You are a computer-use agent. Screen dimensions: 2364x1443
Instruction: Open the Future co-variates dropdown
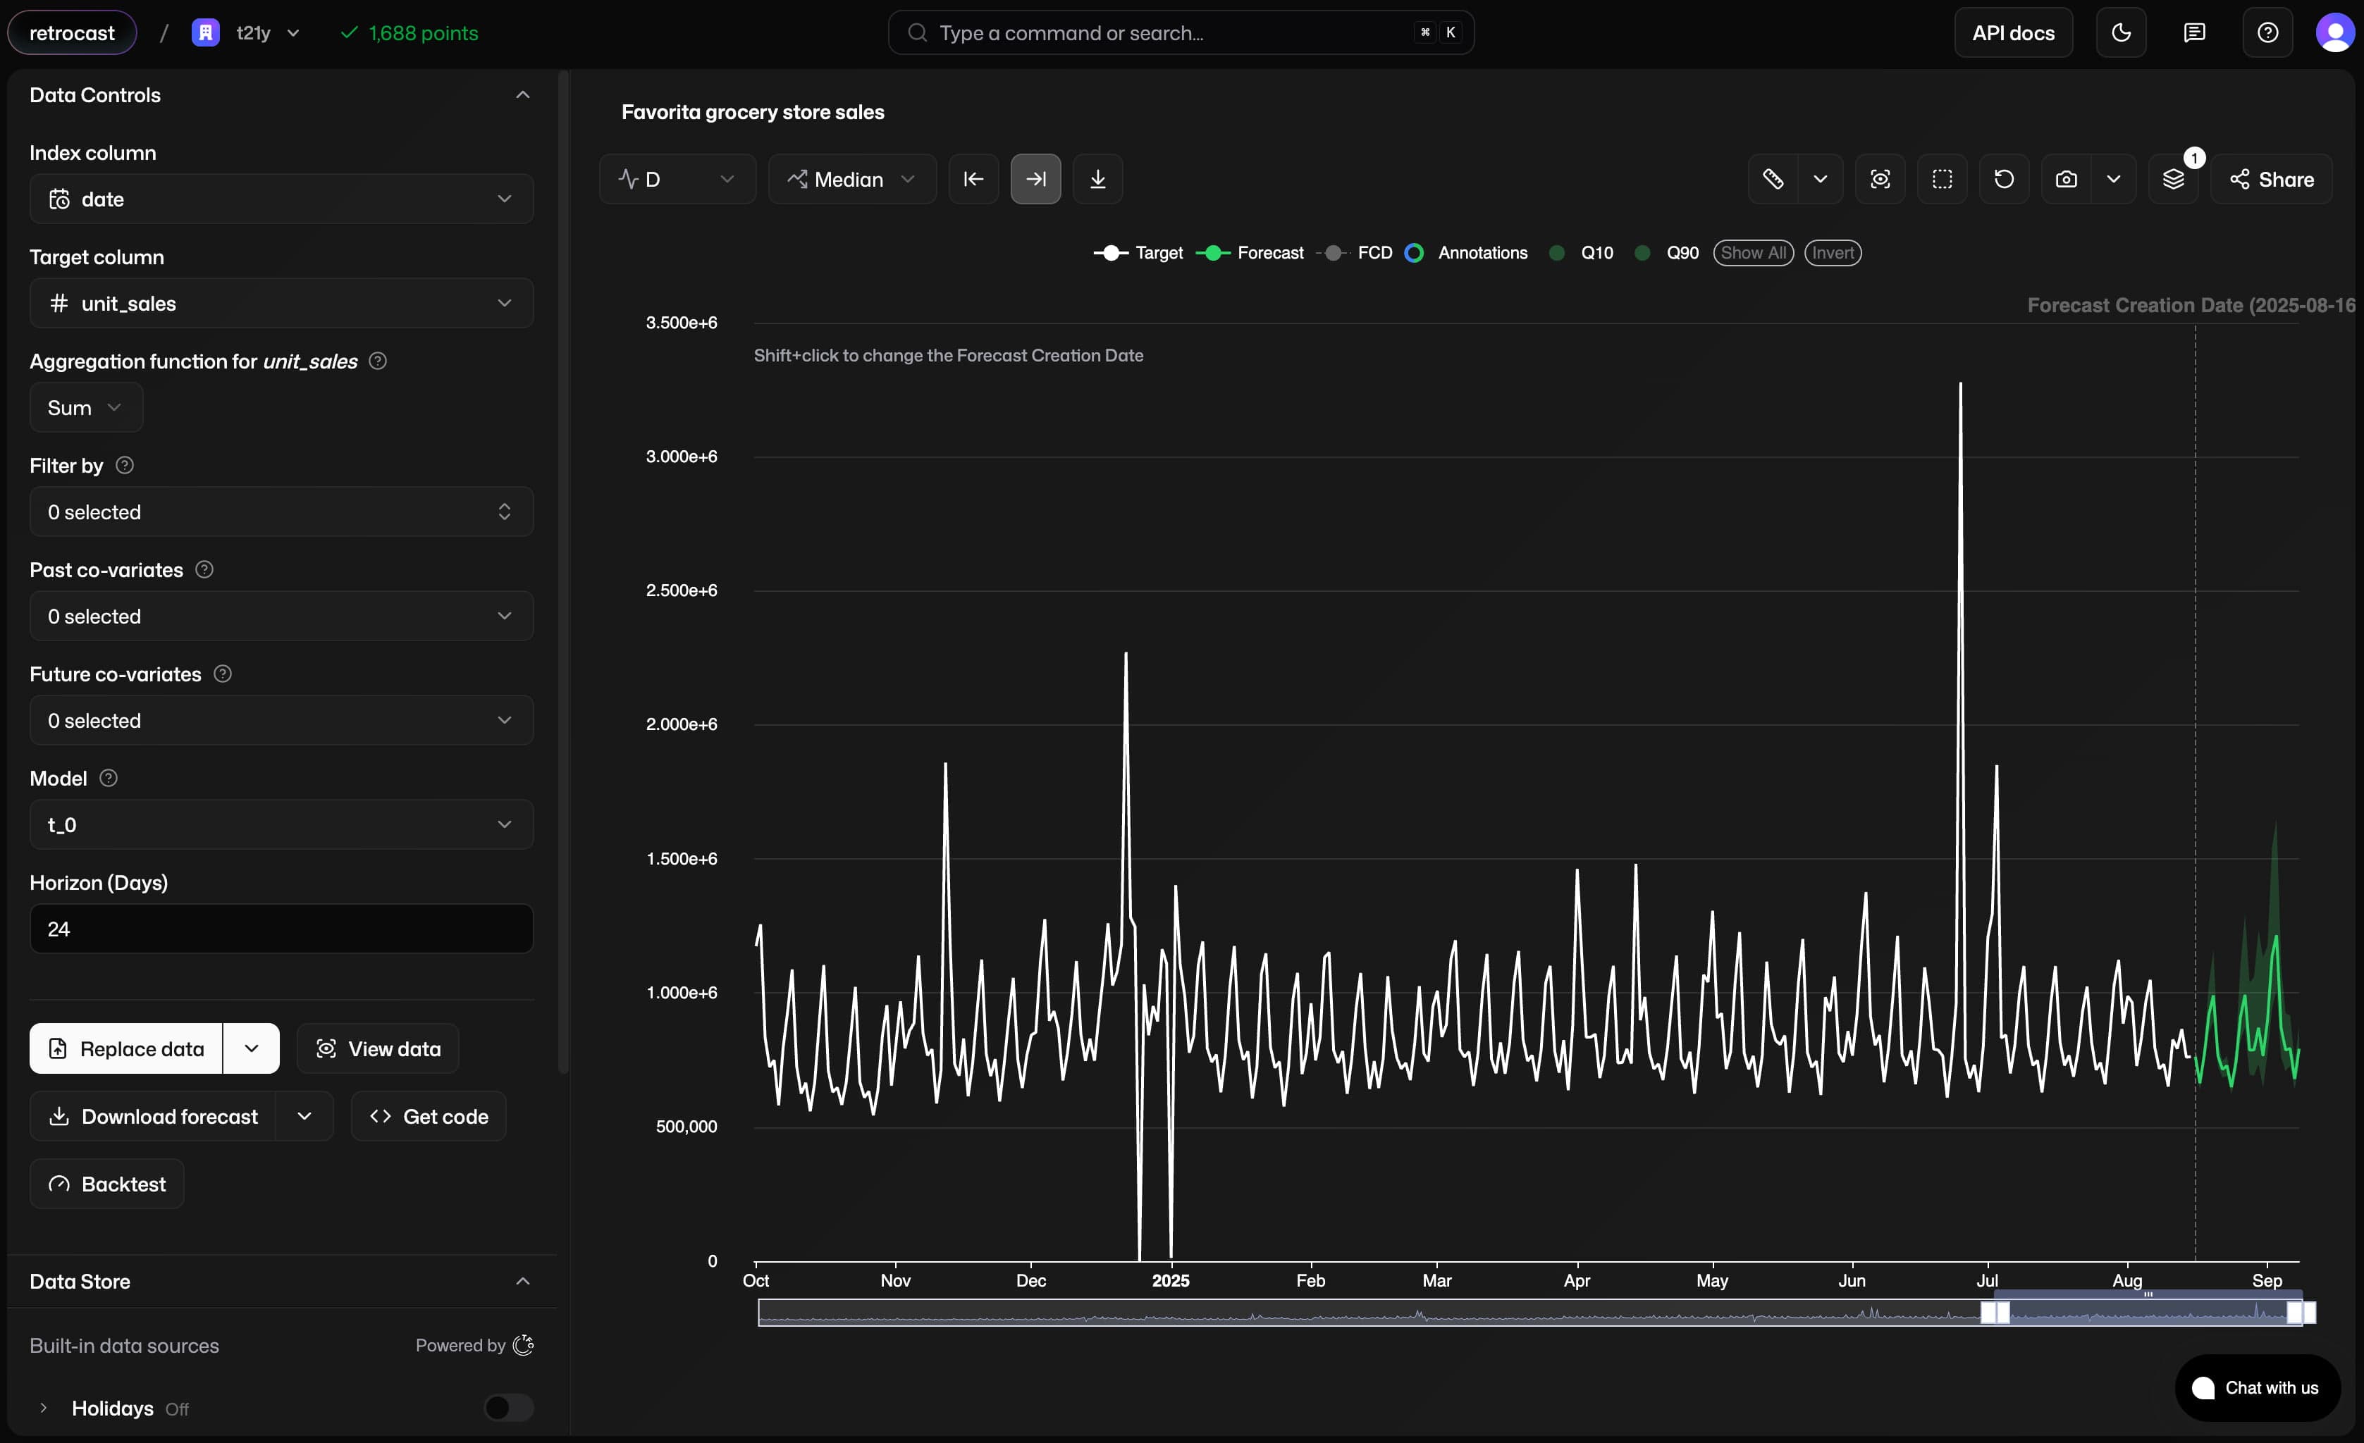tap(281, 721)
